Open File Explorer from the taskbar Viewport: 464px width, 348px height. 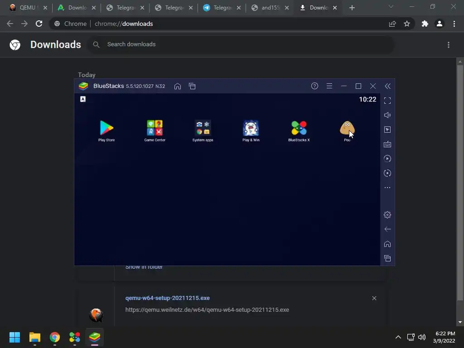click(x=34, y=337)
